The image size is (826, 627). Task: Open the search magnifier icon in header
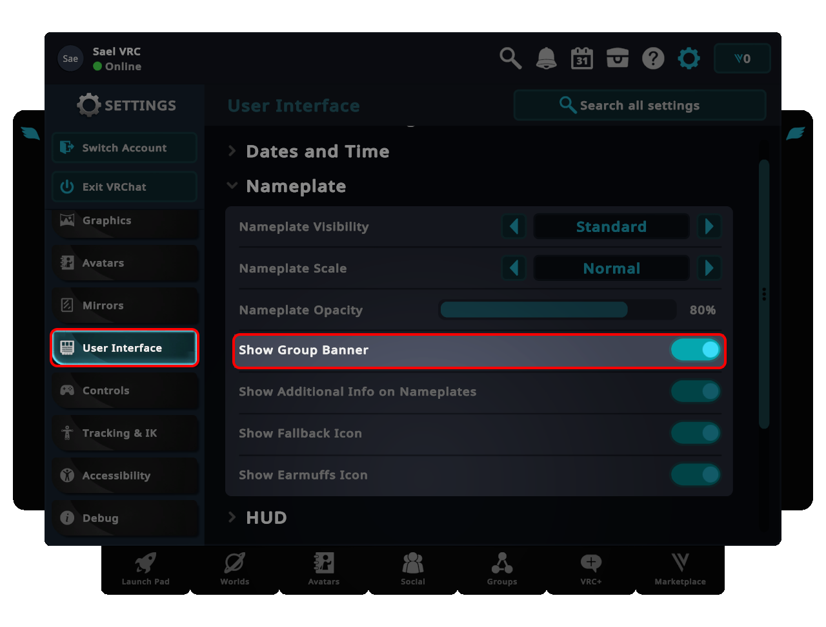coord(510,59)
